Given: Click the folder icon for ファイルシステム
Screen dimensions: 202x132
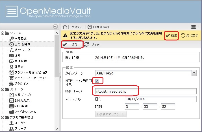Looking at the screenshot, I should (x=12, y=112).
